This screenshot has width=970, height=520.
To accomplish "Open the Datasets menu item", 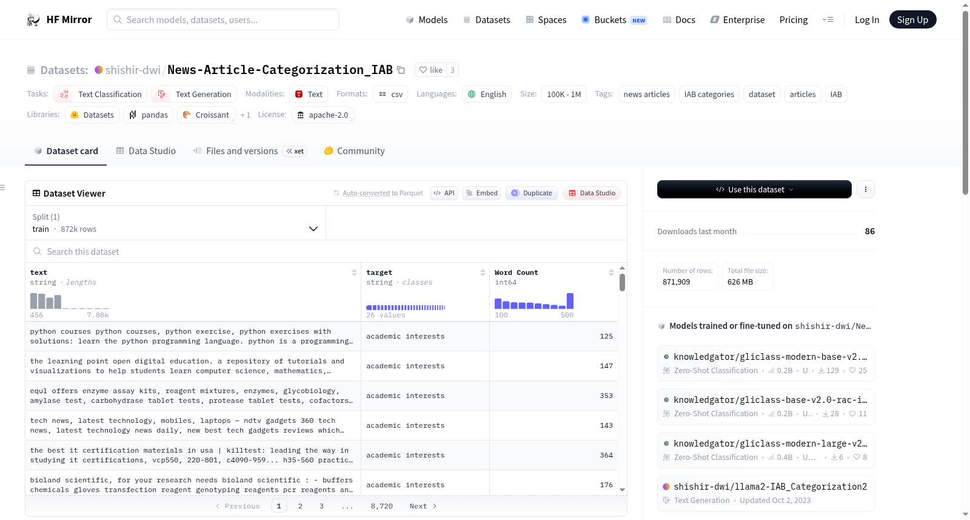I will coord(486,19).
